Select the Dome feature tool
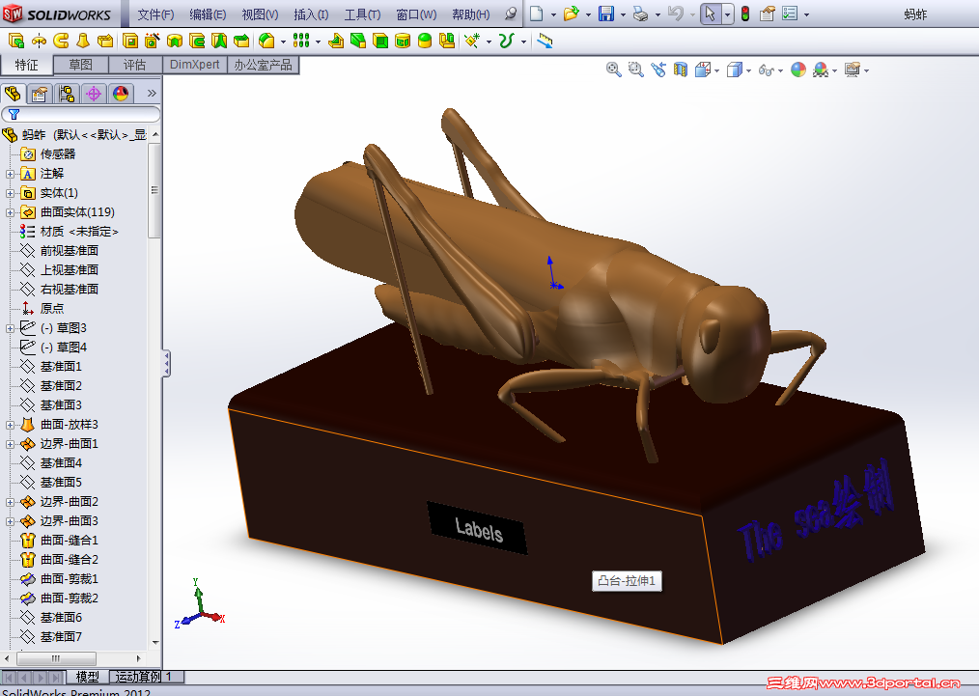 tap(425, 42)
